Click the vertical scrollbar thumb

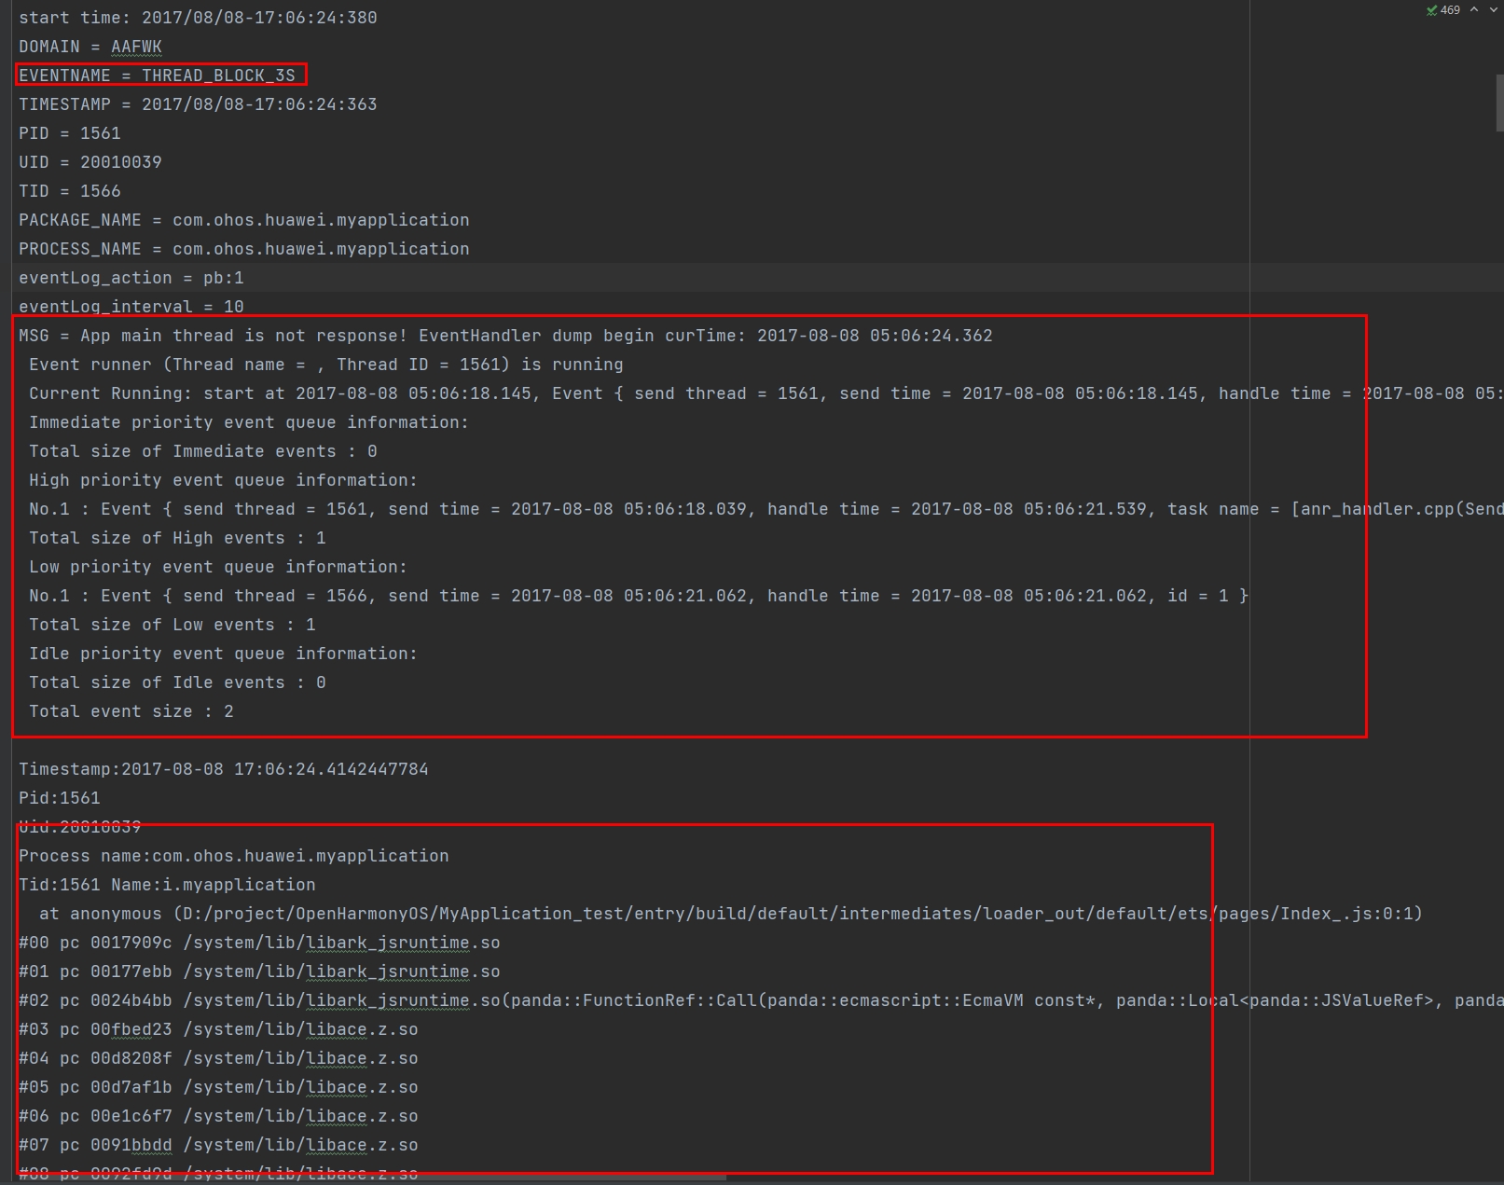click(x=1499, y=103)
